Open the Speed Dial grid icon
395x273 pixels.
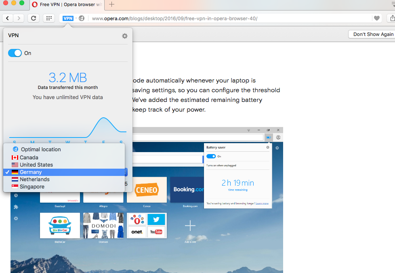49,18
